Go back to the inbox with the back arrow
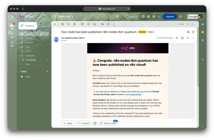The width and height of the screenshot is (214, 140). [55, 24]
